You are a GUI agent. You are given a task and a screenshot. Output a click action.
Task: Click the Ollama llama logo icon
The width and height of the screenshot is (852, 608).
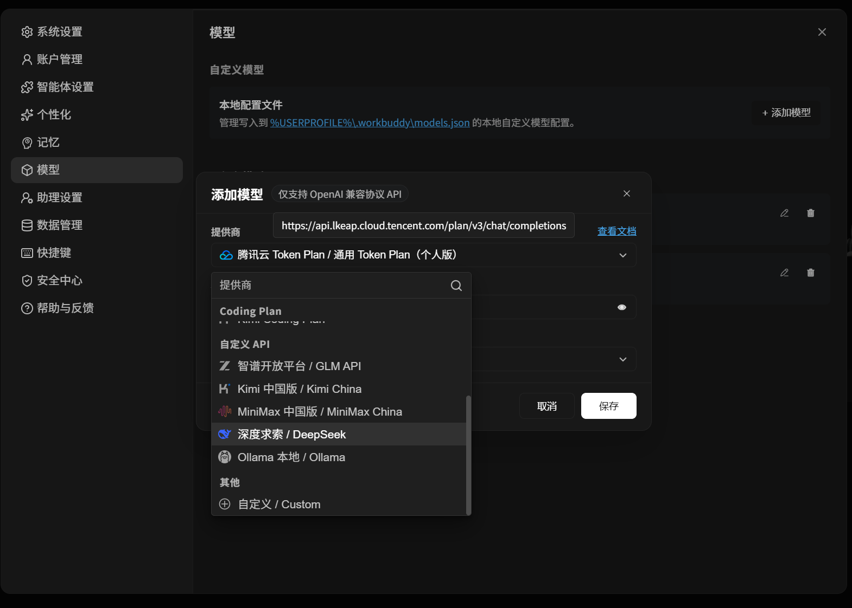(x=225, y=457)
